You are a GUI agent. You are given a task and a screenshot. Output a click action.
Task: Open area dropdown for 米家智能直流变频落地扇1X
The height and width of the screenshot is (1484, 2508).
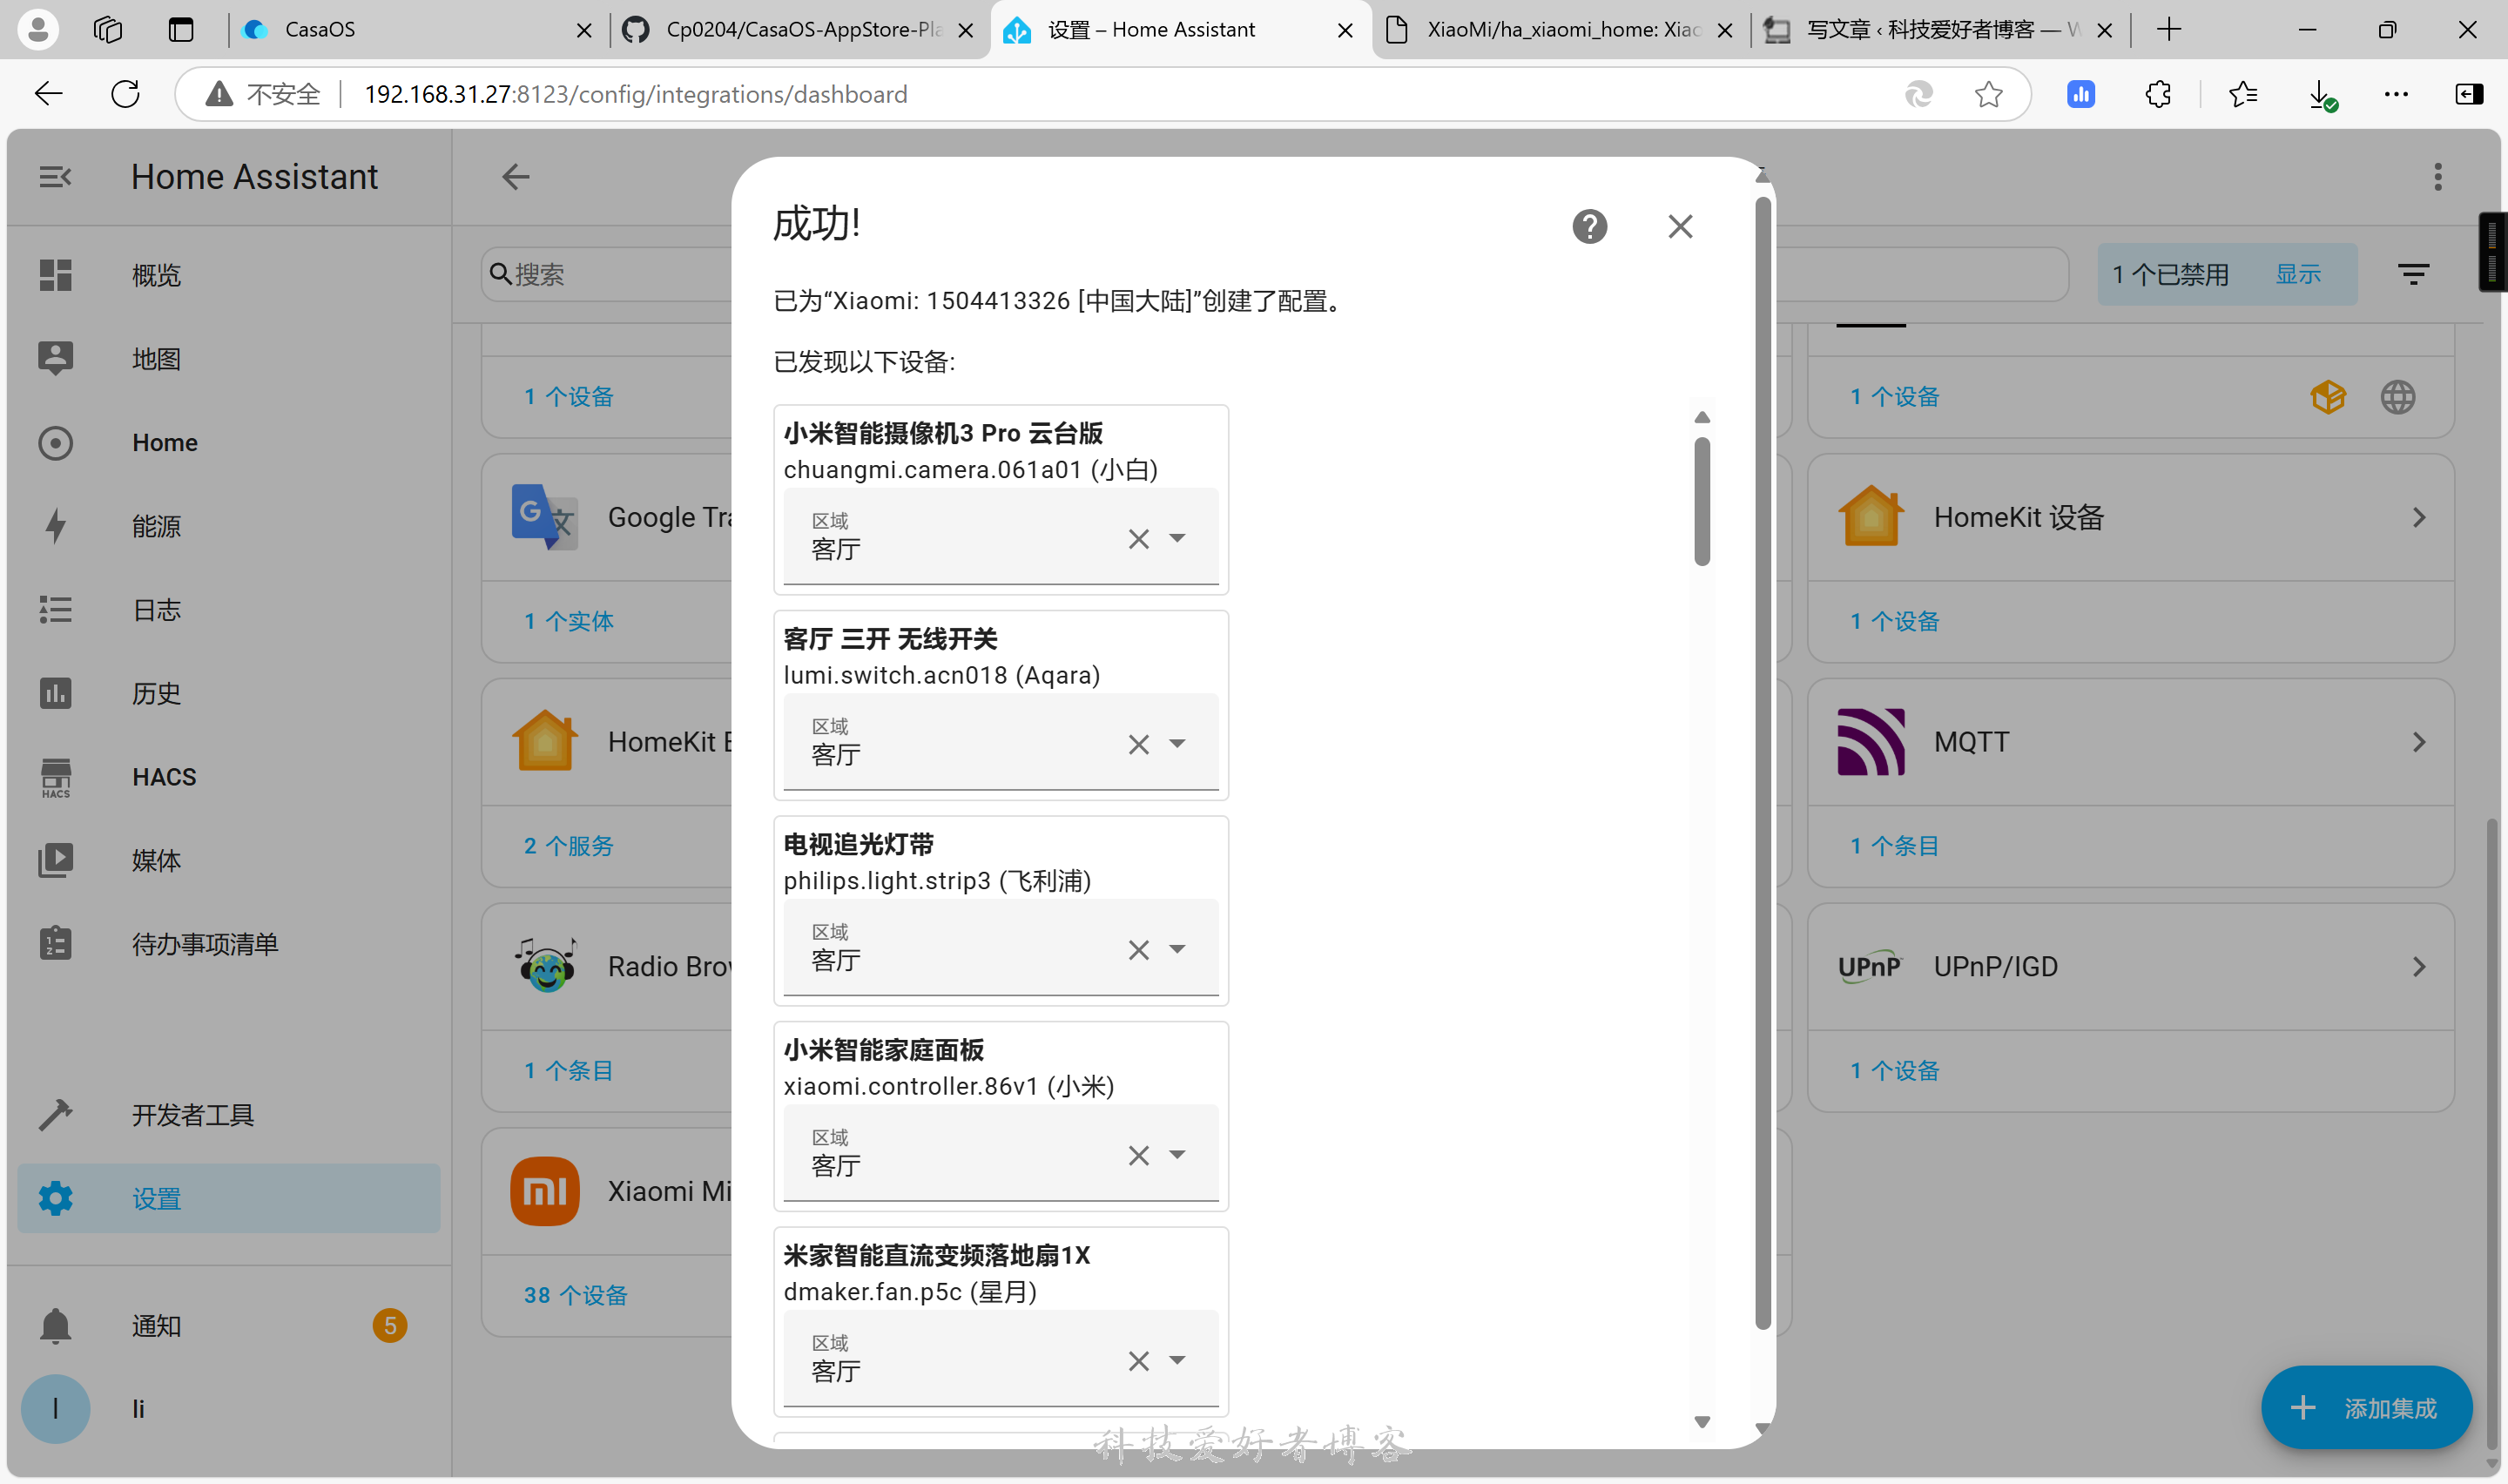tap(1177, 1360)
